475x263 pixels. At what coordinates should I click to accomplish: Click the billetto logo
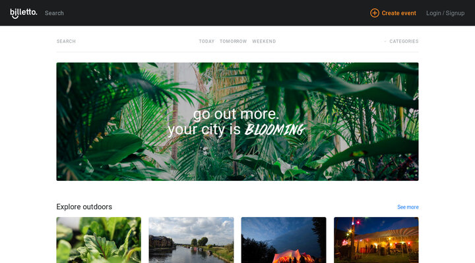click(x=24, y=13)
